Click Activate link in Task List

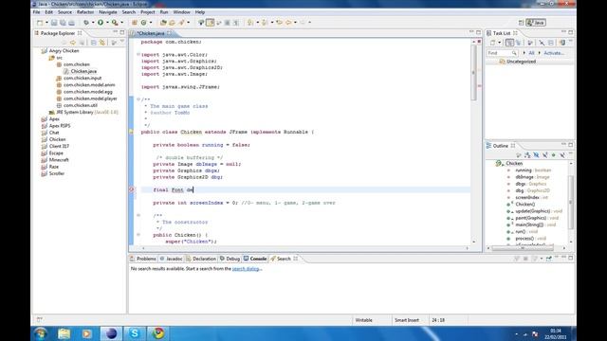coord(554,53)
